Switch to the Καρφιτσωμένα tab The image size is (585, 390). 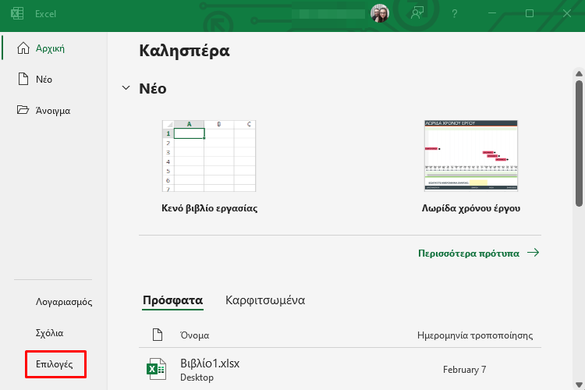pyautogui.click(x=265, y=300)
